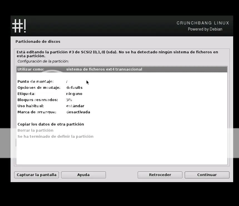Click the 'Capturar la pantalla' button
Screen dimensions: 239x206
[x=36, y=175]
